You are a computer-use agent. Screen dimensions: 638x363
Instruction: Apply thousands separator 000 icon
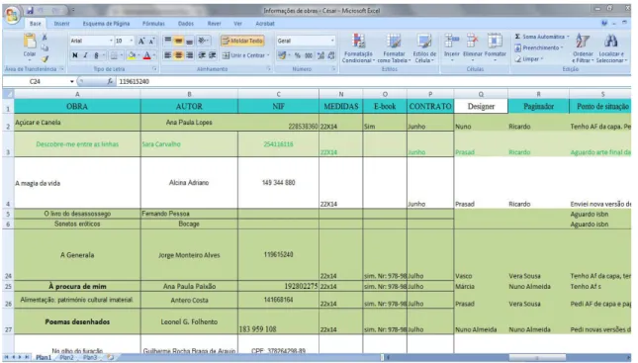309,55
